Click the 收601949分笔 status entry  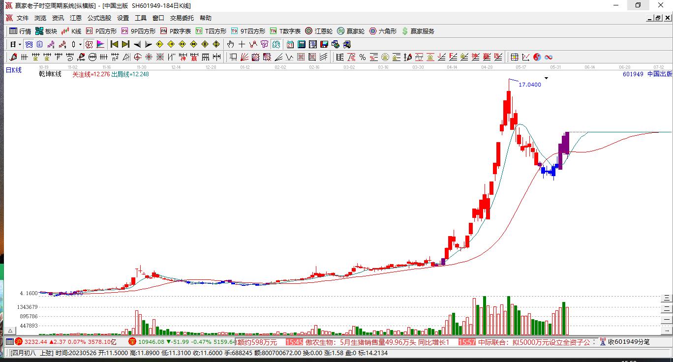click(x=624, y=342)
